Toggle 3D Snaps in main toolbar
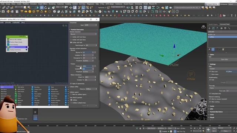237x133 pixels. pos(79,7)
